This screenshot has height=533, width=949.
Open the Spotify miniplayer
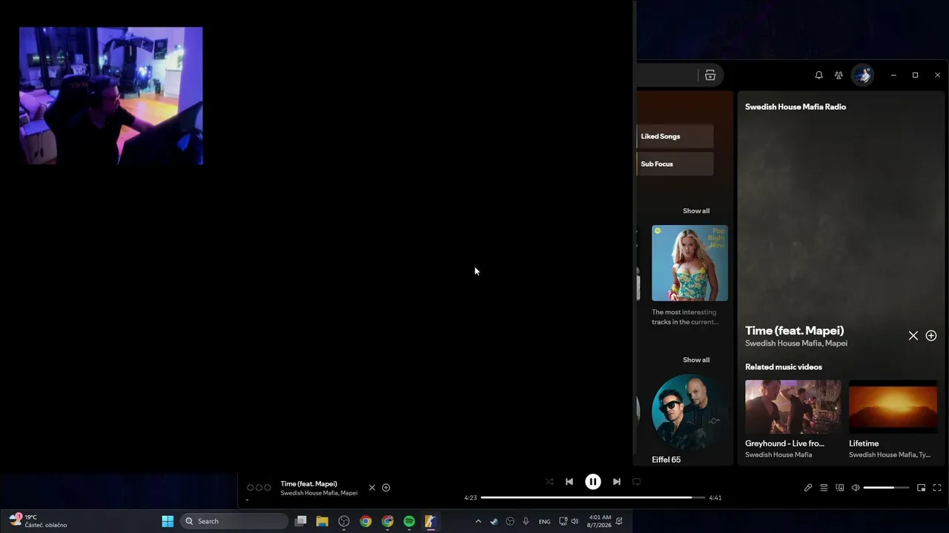(x=922, y=488)
